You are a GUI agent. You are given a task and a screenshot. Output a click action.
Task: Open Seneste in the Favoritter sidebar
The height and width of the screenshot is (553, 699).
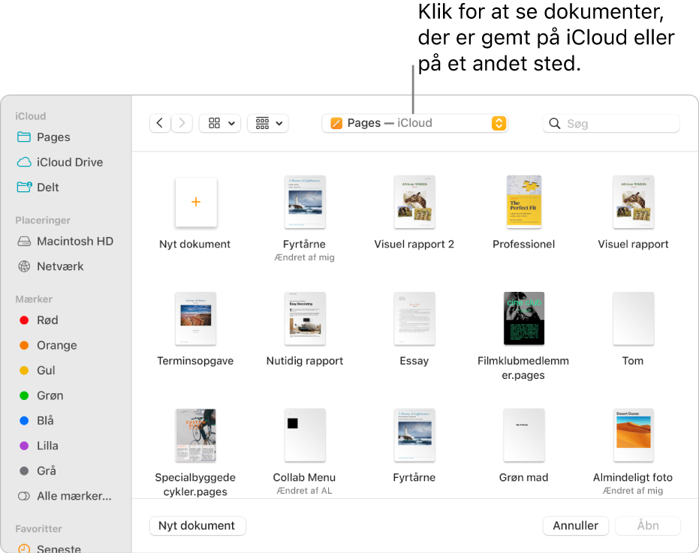pos(59,548)
